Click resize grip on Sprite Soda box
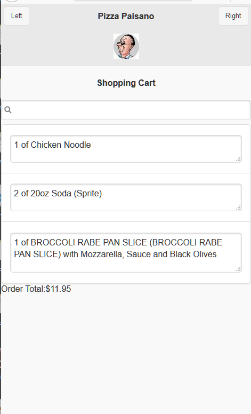The image size is (251, 414). [x=238, y=208]
